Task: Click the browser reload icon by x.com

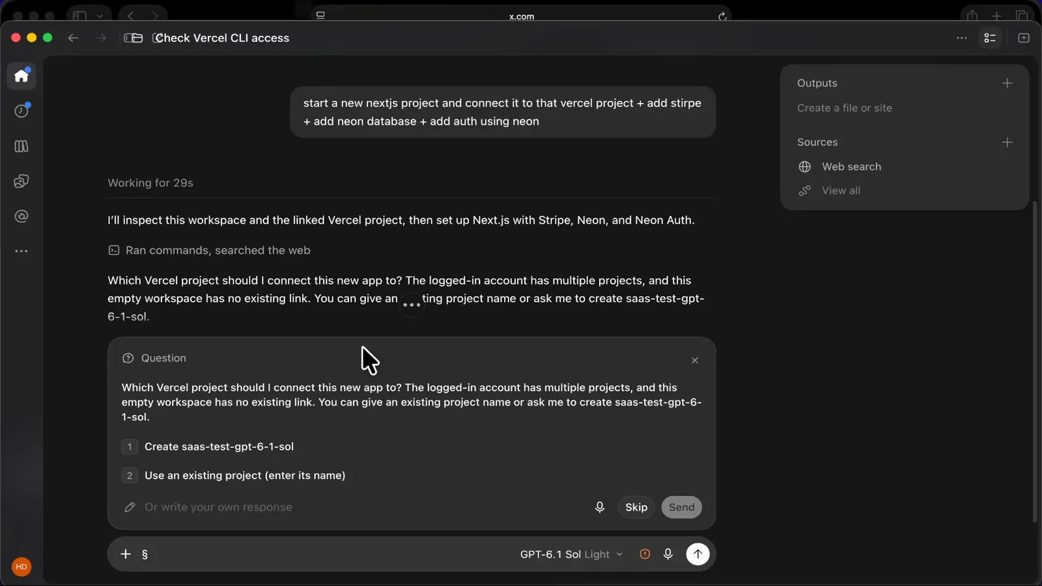Action: (x=722, y=16)
